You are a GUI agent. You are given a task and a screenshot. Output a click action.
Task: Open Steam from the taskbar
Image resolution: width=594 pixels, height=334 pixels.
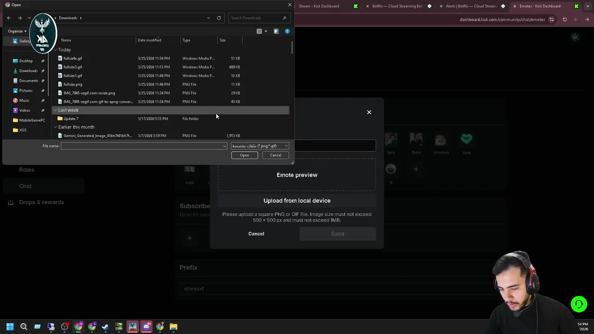pyautogui.click(x=105, y=327)
